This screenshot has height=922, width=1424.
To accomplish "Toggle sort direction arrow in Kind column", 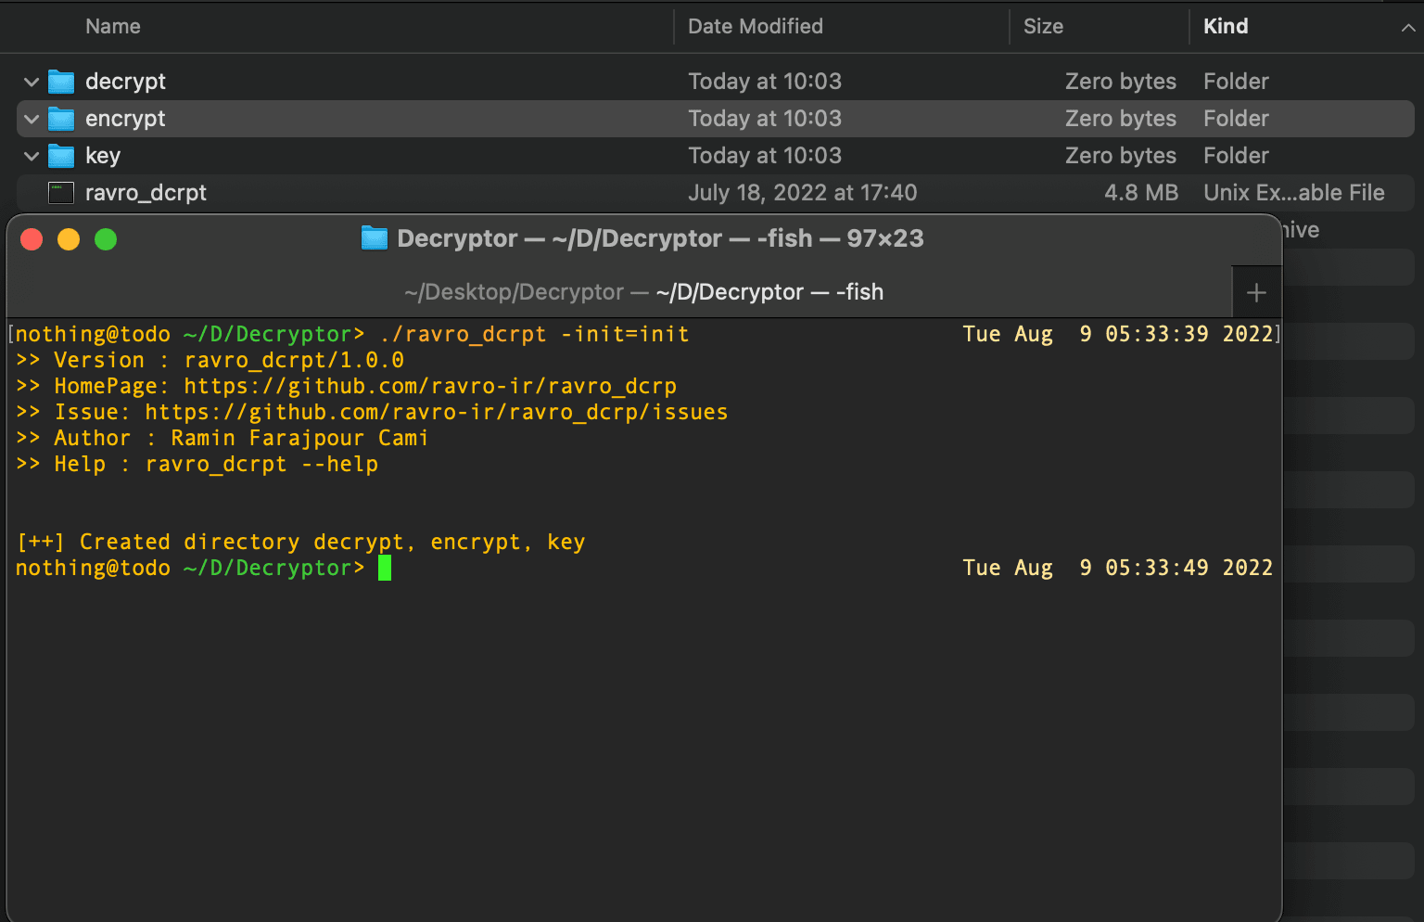I will point(1407,27).
